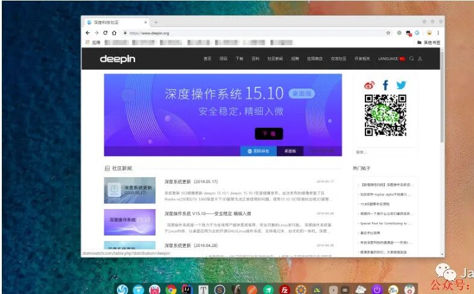Open a new browser tab
Image resolution: width=474 pixels, height=294 pixels.
click(x=156, y=22)
